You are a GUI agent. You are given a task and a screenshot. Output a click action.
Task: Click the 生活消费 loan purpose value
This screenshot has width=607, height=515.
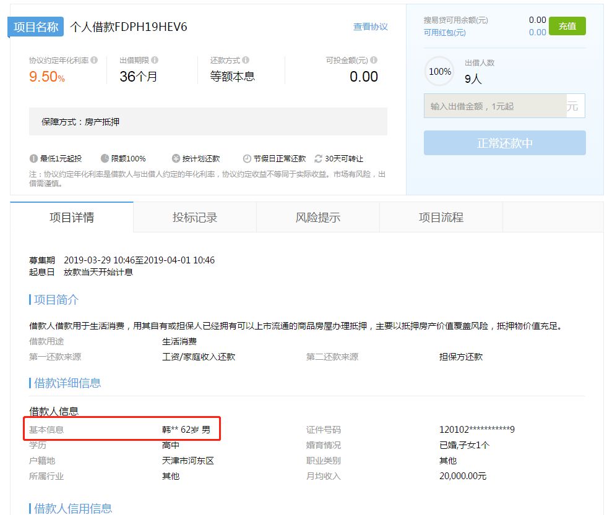coord(179,341)
